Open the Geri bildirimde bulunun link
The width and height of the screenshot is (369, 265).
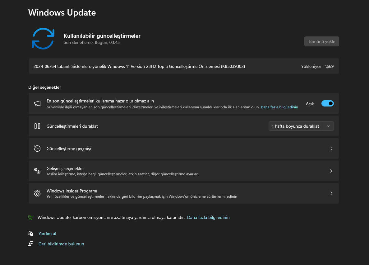61,244
